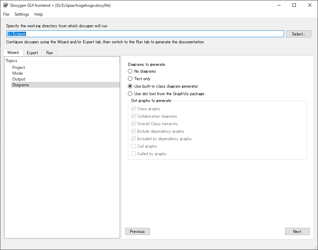318x250 pixels.
Task: Open the File menu
Action: point(6,14)
